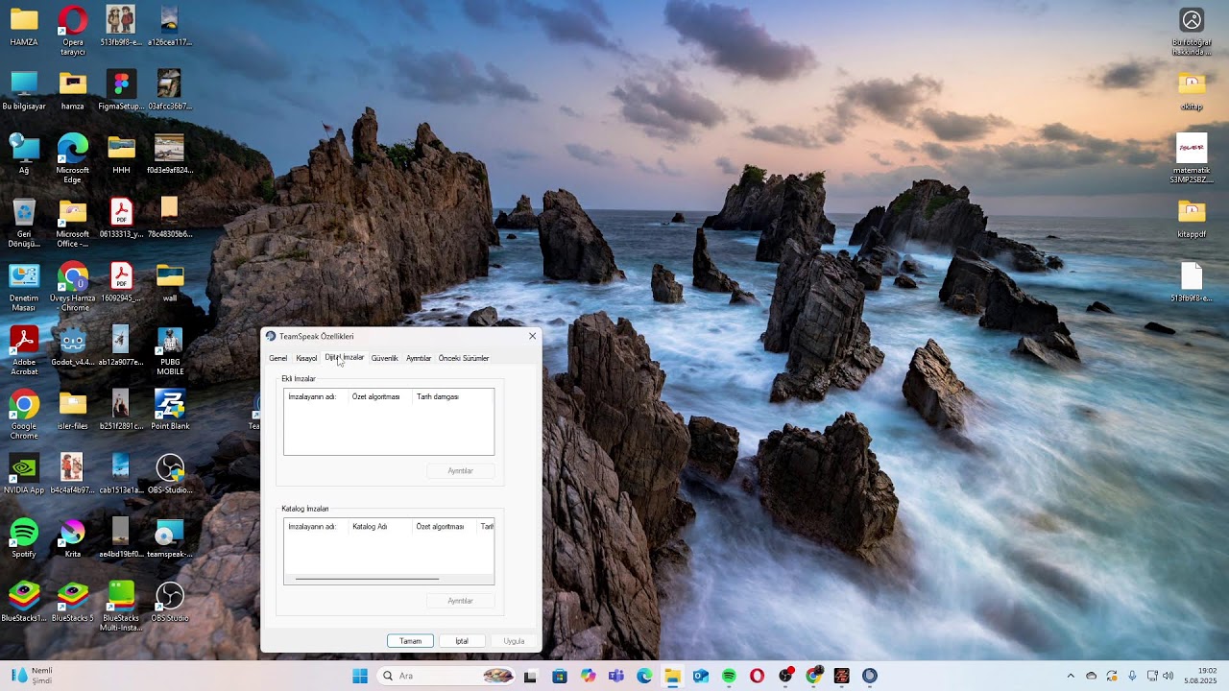Open the Önceki Sürümler tab
The width and height of the screenshot is (1229, 691).
pos(464,358)
